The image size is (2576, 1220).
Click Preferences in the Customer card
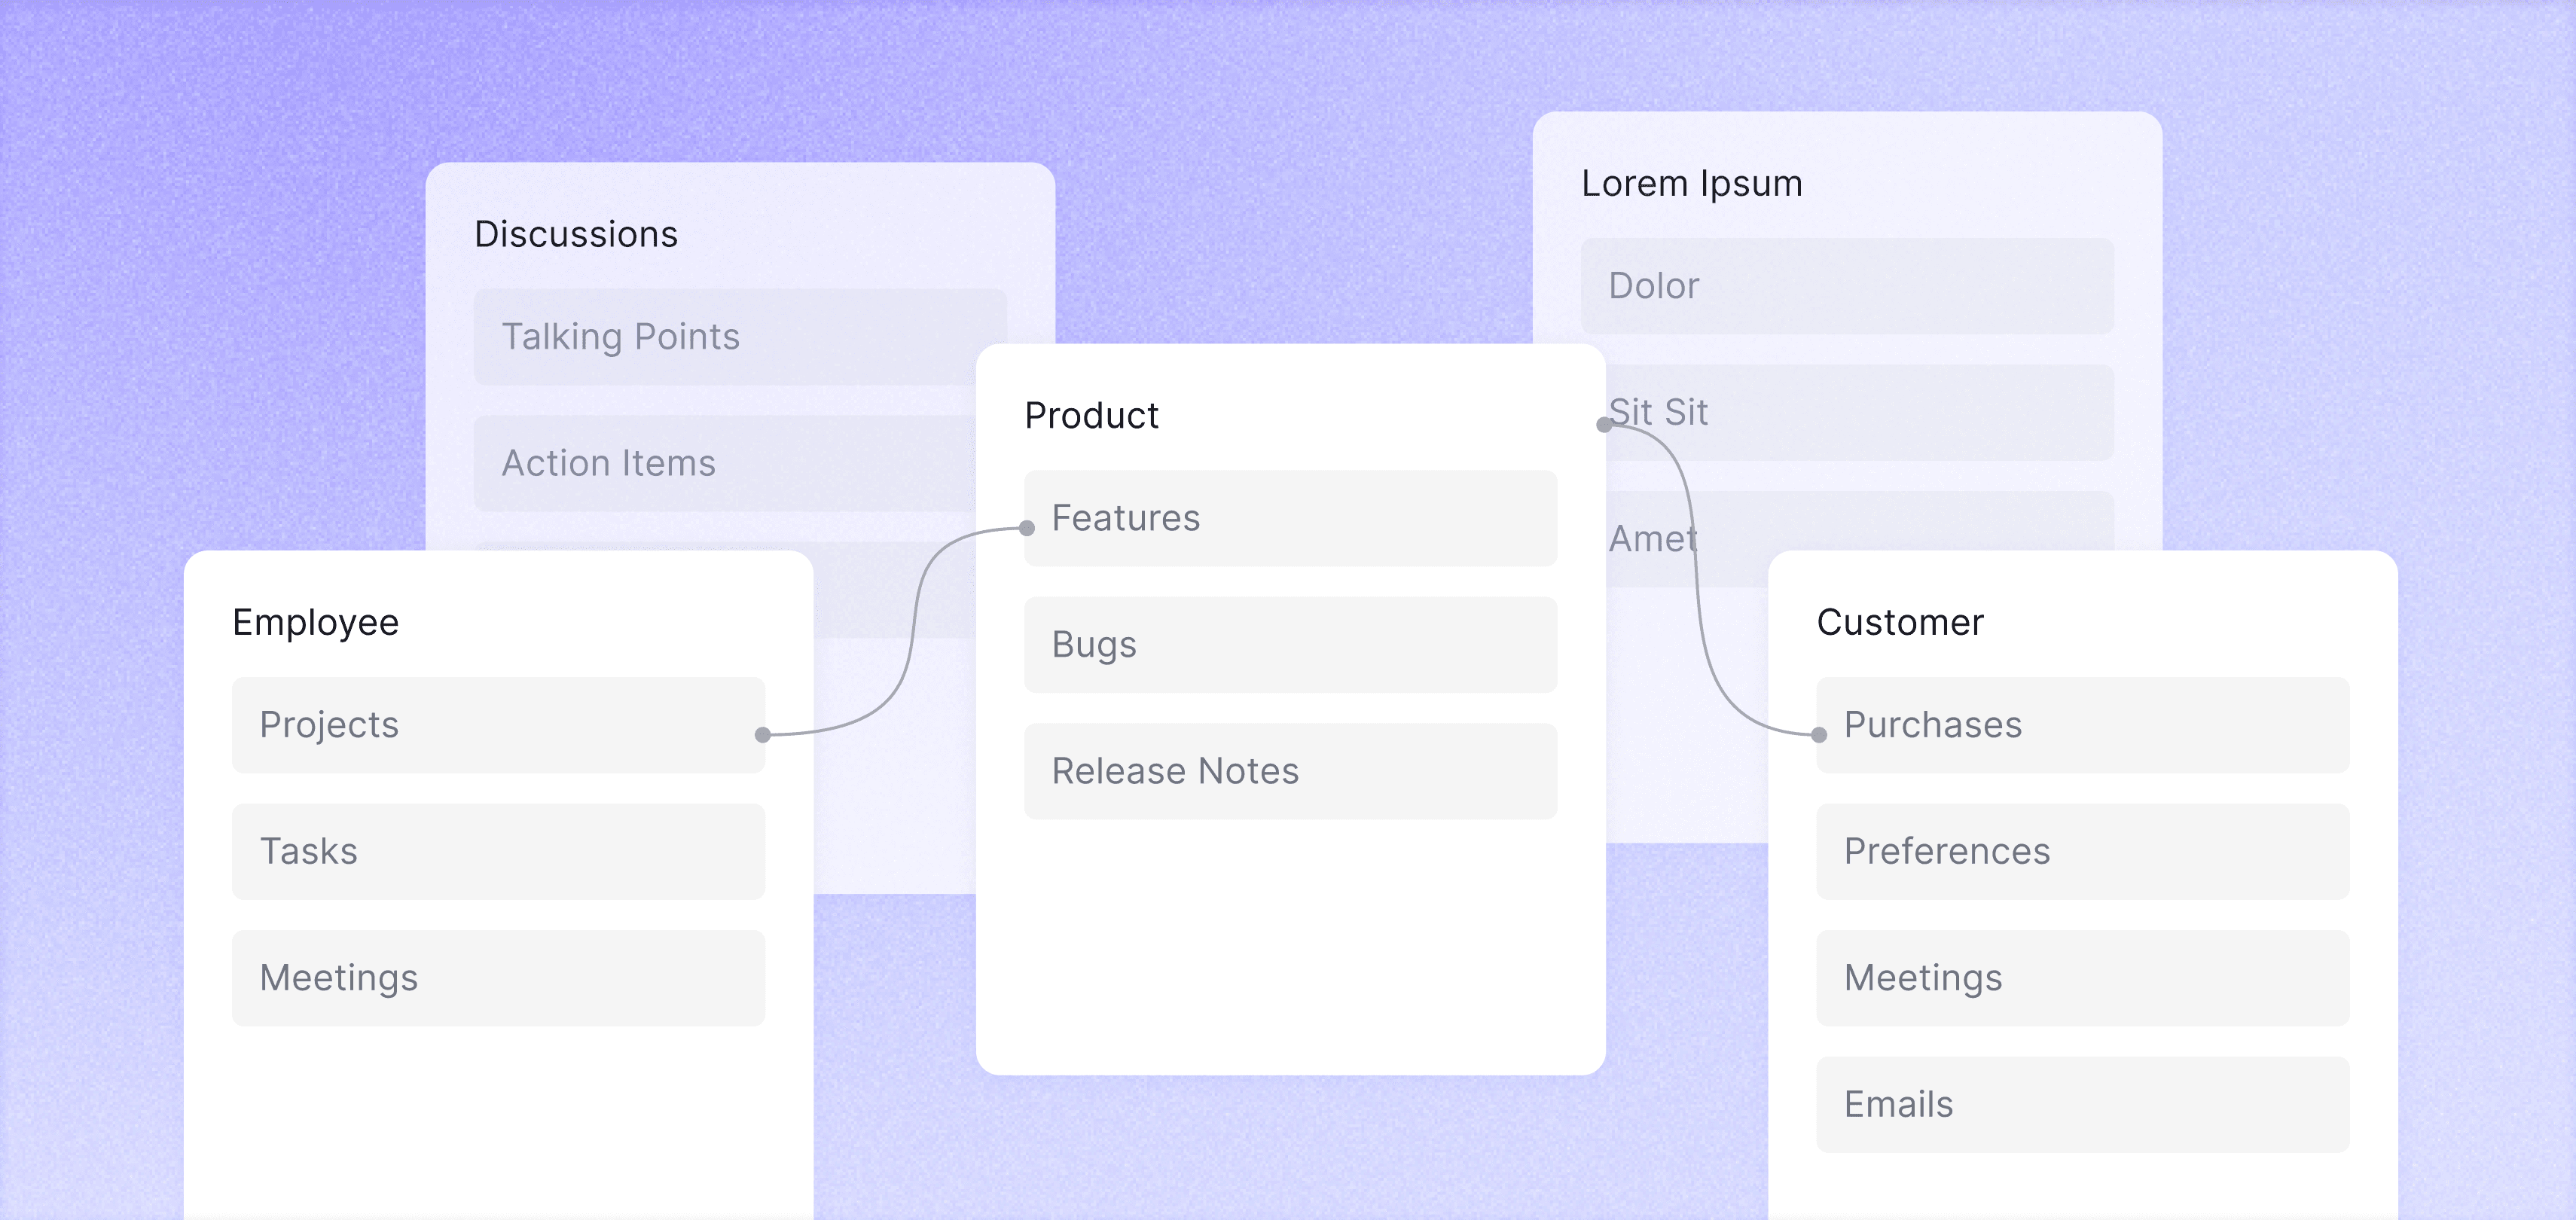click(x=2082, y=851)
